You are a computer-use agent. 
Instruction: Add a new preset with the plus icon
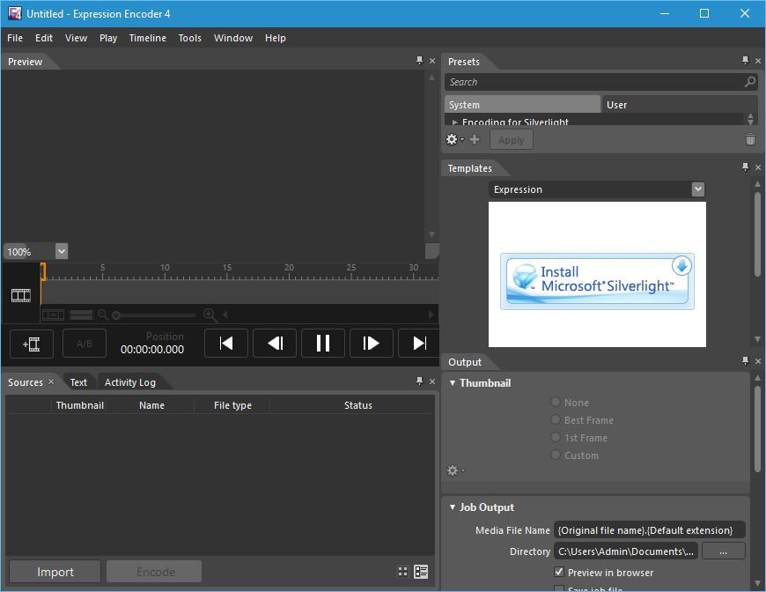click(474, 139)
